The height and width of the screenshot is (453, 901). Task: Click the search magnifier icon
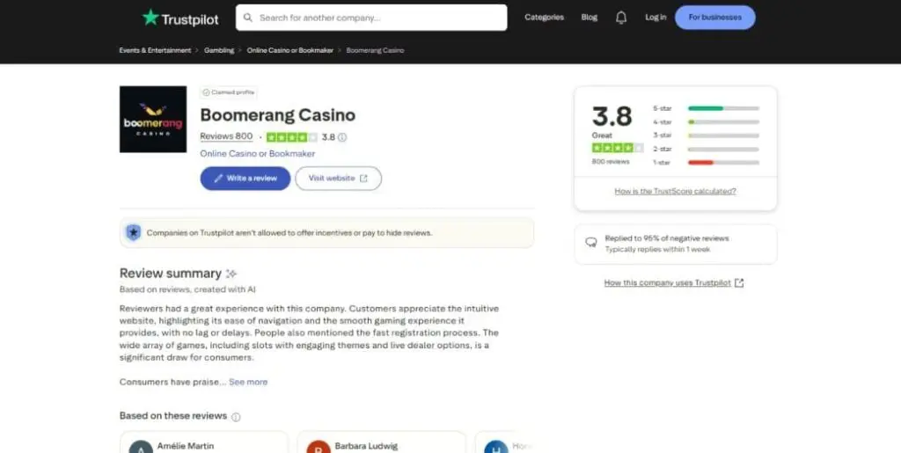tap(249, 18)
